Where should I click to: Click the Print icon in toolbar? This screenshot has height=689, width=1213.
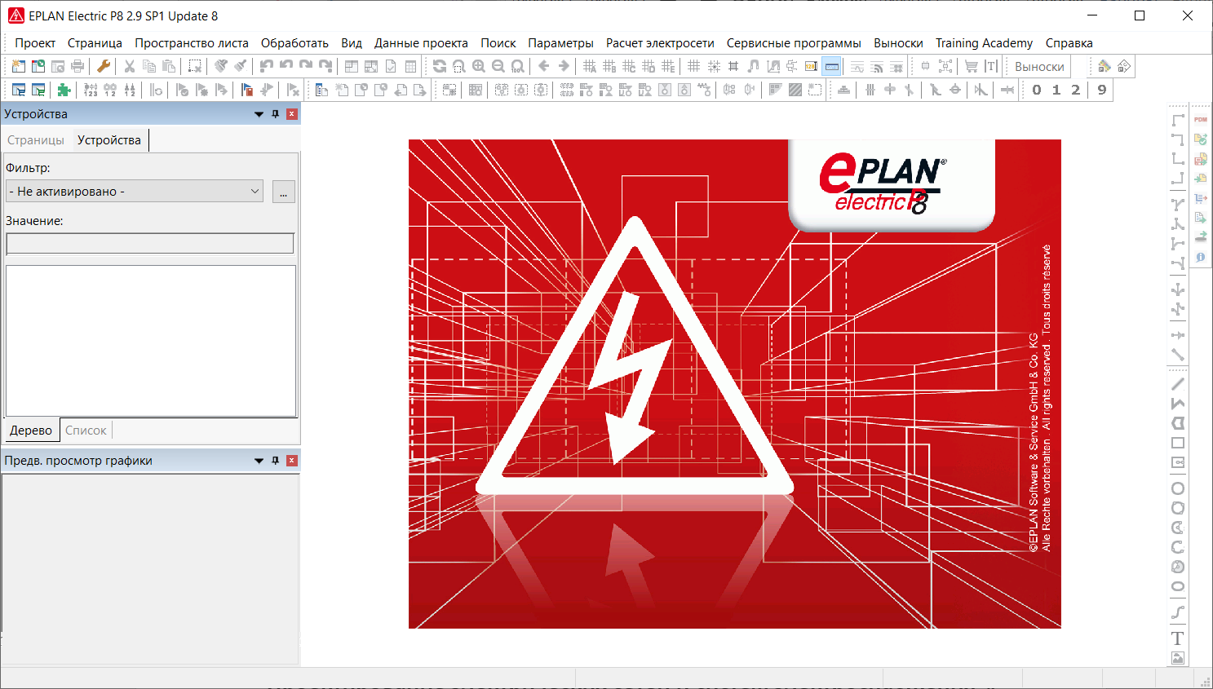[x=77, y=67]
